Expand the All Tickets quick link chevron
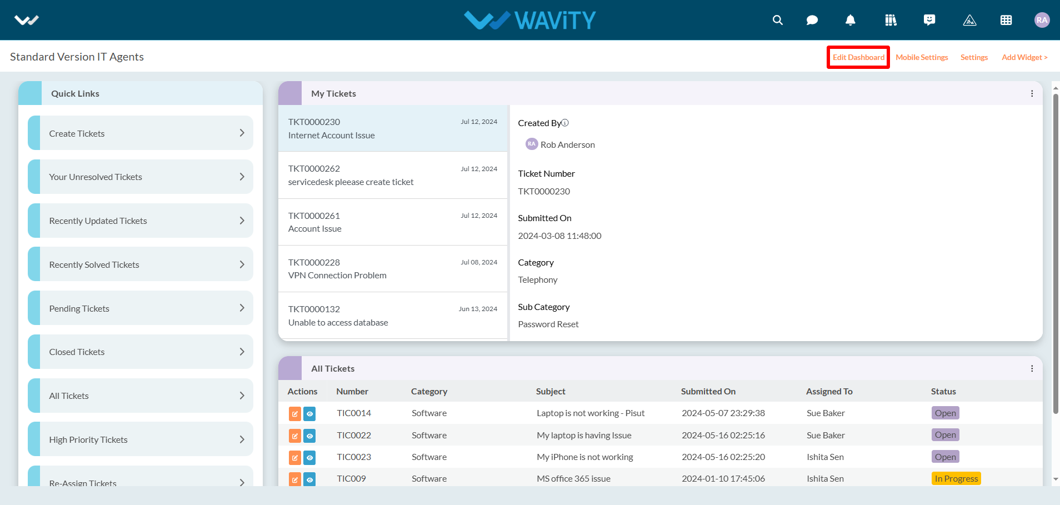The height and width of the screenshot is (505, 1060). (242, 396)
